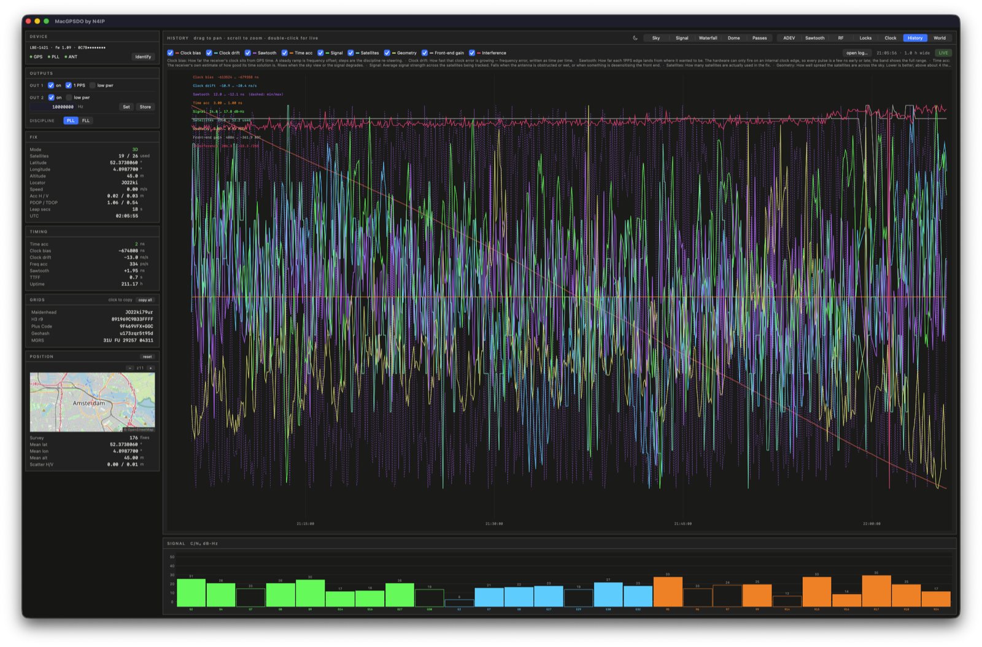The image size is (982, 647).
Task: Toggle the Satellites series checkbox
Action: (350, 53)
